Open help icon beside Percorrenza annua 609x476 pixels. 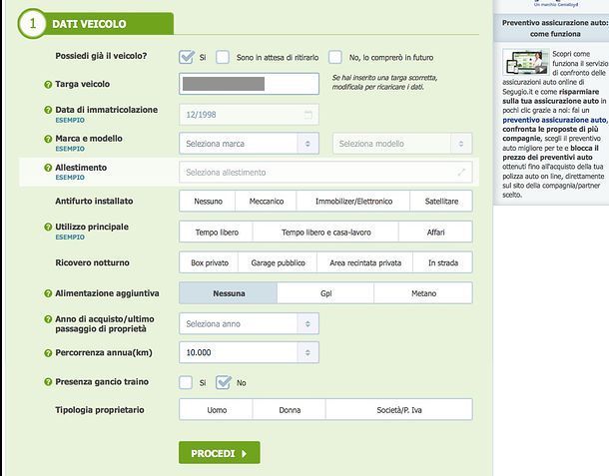(48, 353)
